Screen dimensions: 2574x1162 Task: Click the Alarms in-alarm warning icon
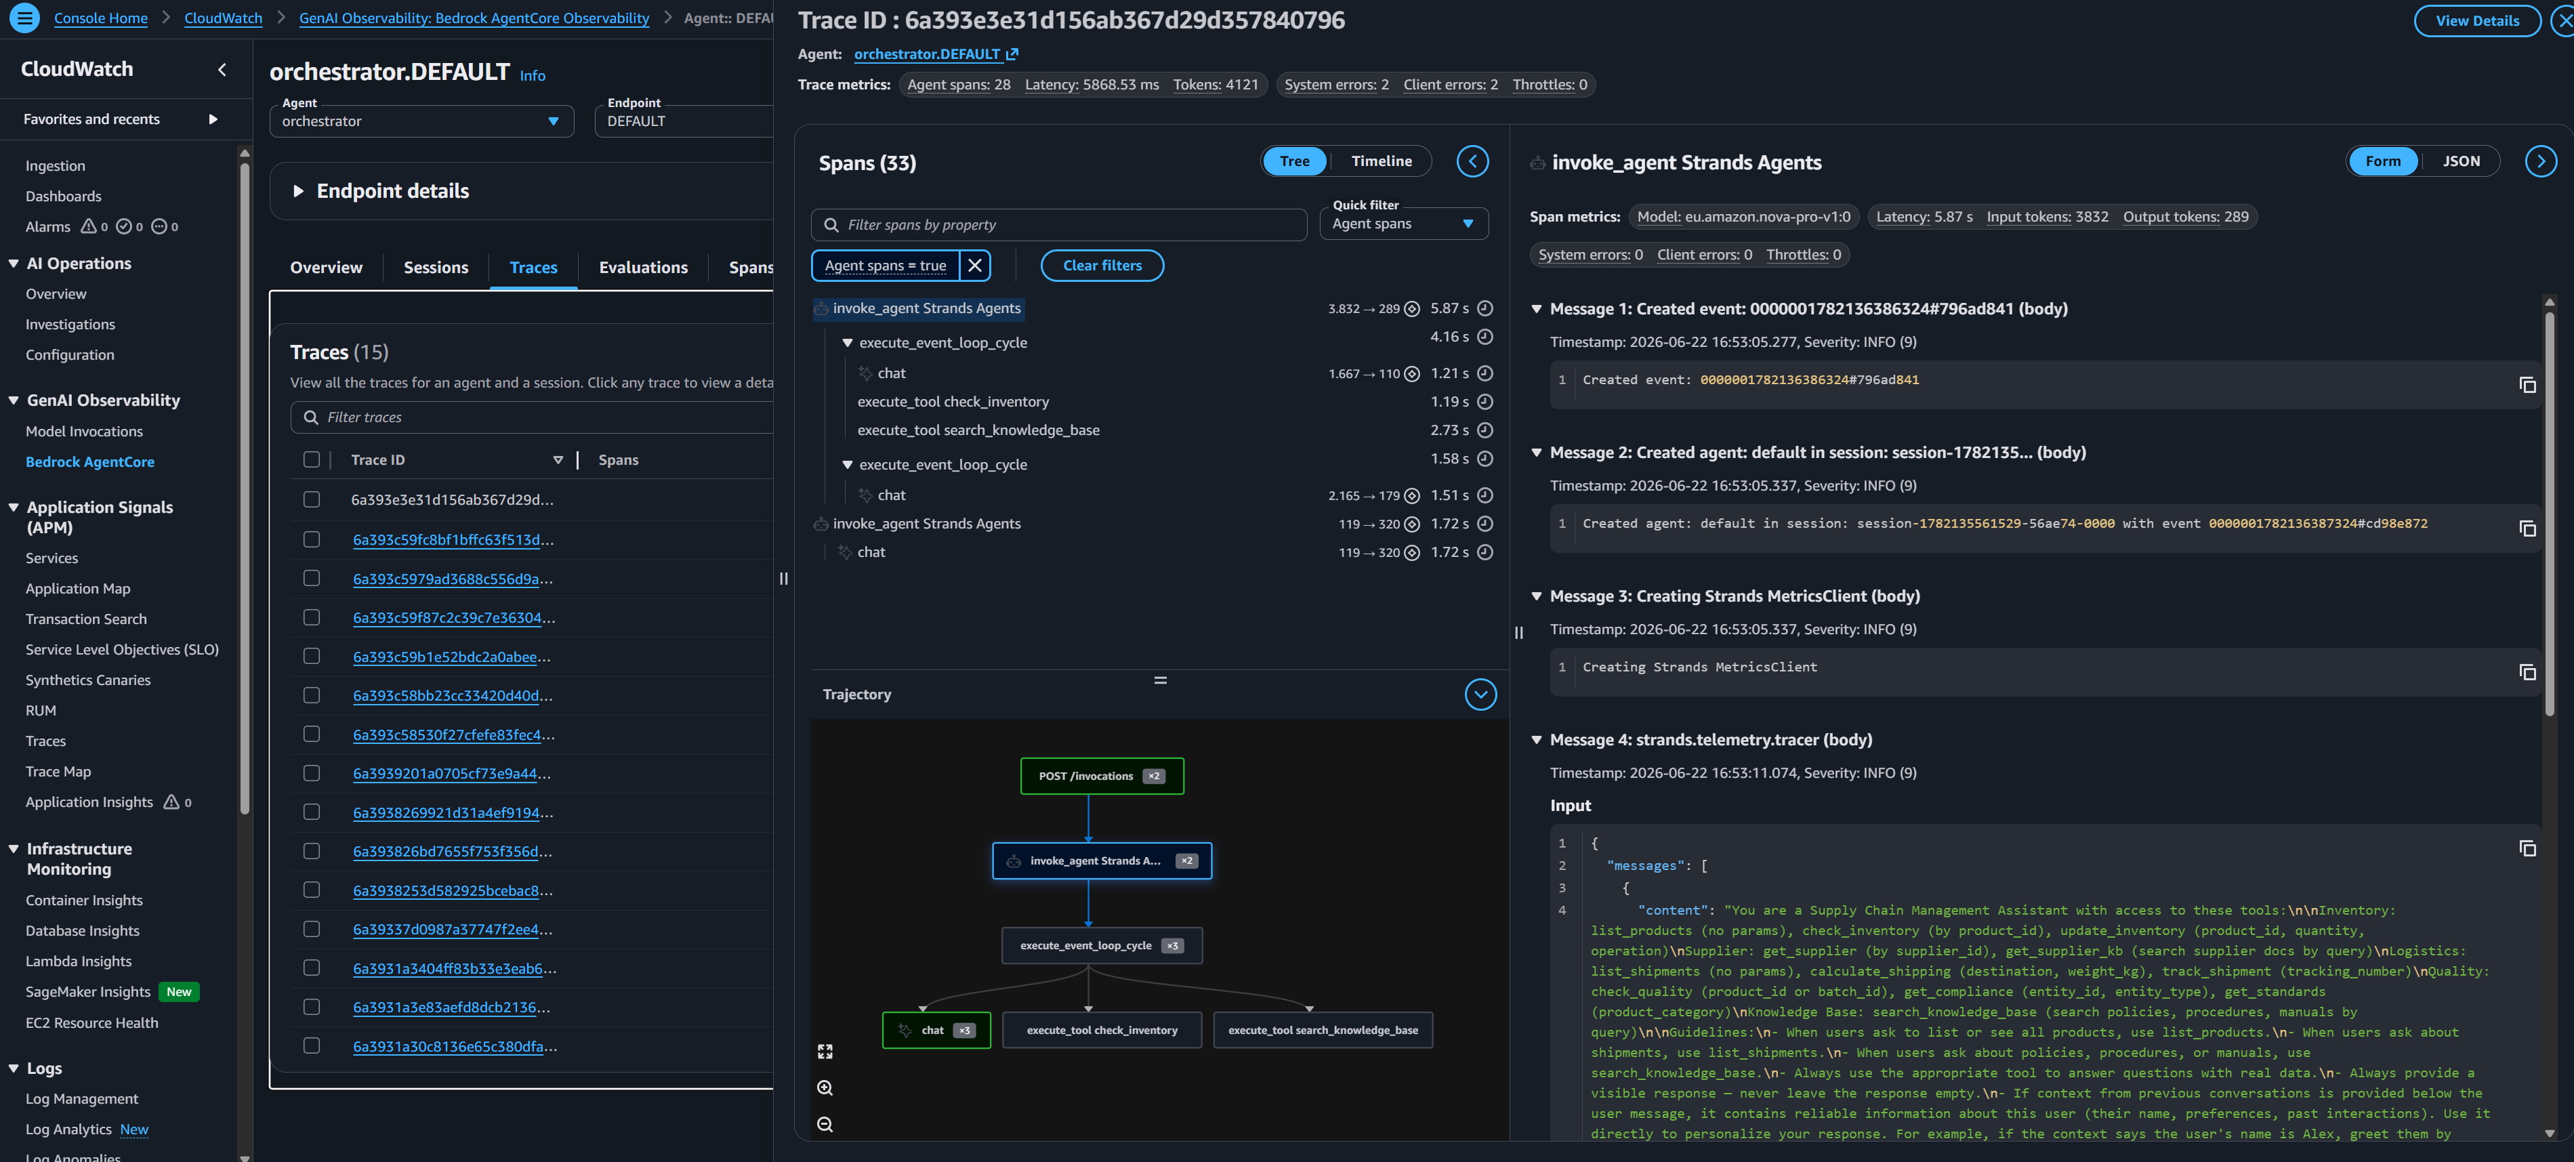[x=88, y=227]
